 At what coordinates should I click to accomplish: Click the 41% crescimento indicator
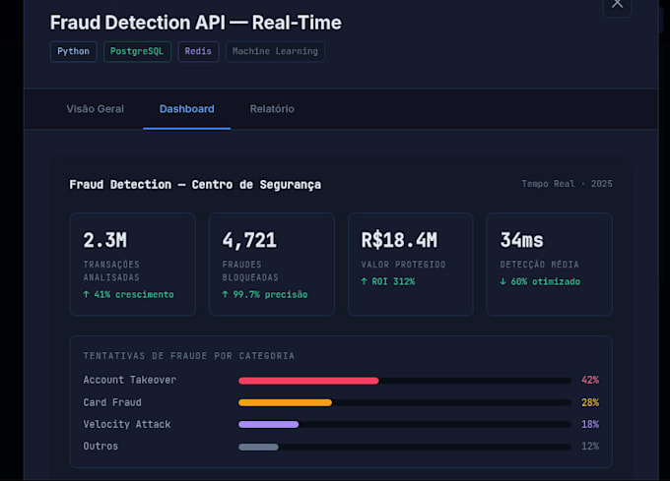128,295
